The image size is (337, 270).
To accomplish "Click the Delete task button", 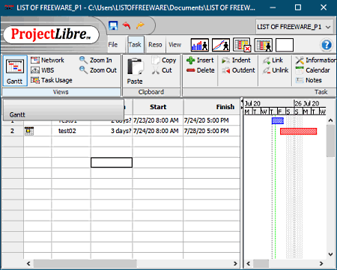I will (201, 70).
